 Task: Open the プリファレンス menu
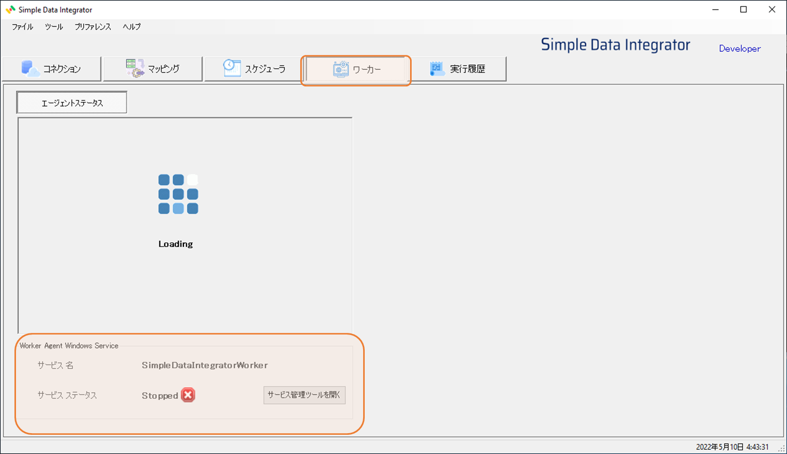tap(93, 27)
